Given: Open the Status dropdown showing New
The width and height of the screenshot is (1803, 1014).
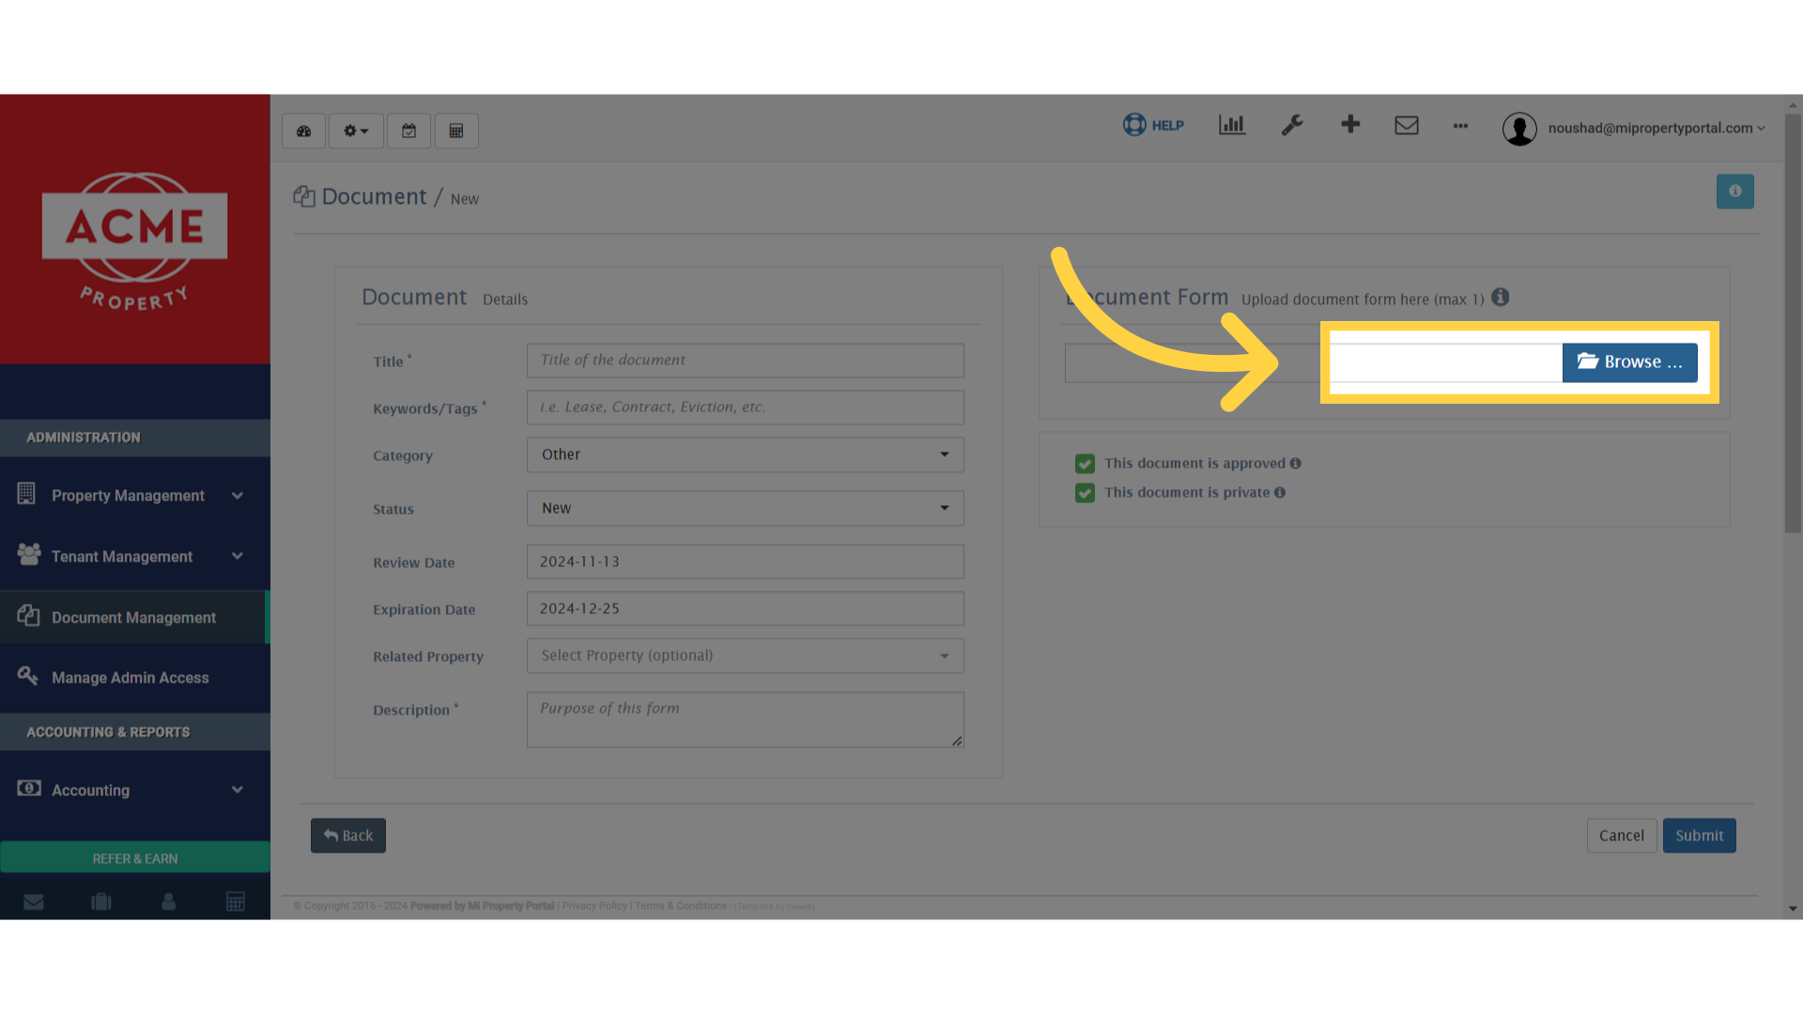Looking at the screenshot, I should (746, 509).
